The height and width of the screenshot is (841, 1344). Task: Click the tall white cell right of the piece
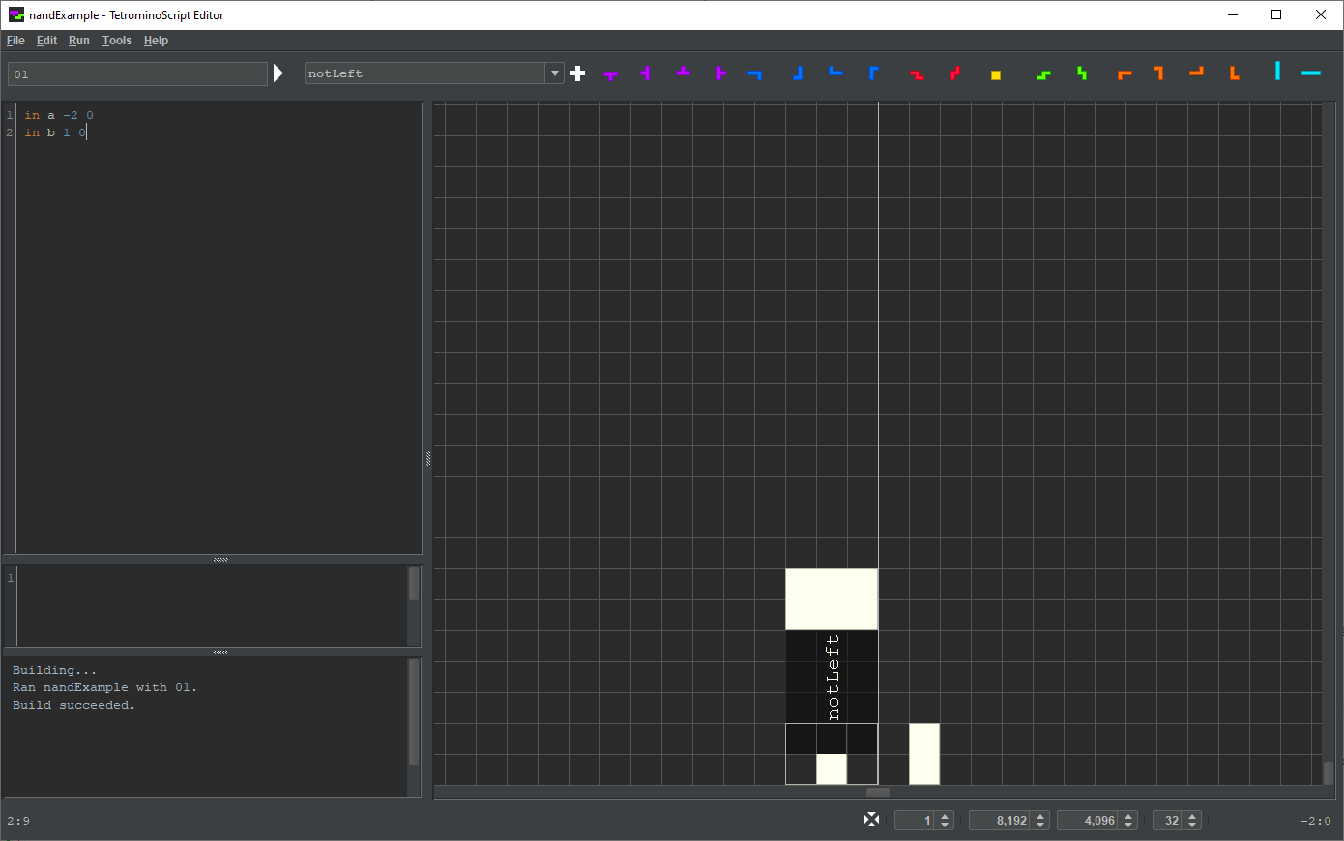(x=924, y=754)
